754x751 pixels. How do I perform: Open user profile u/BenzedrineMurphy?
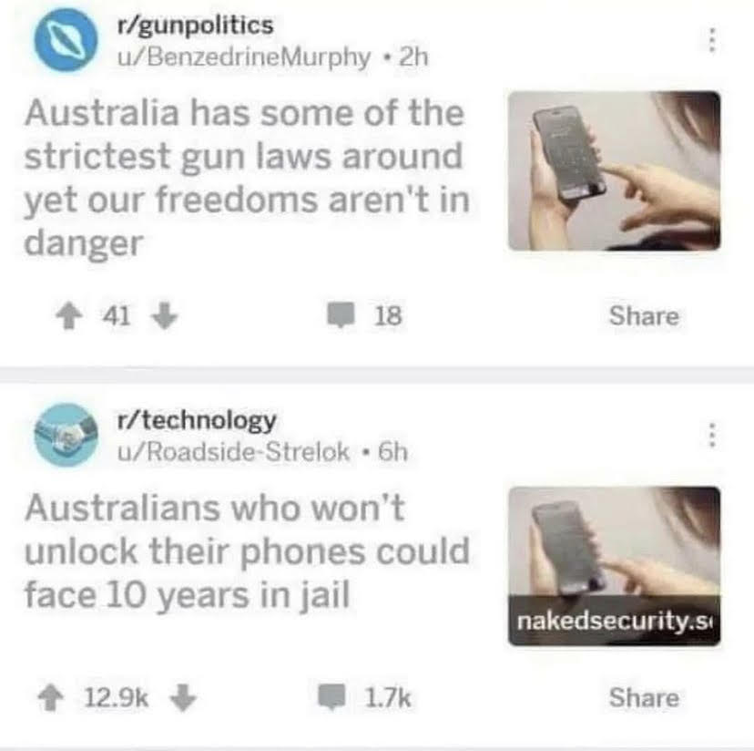coord(244,57)
